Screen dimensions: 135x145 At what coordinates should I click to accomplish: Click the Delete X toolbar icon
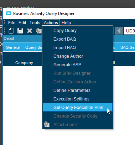coord(30,31)
